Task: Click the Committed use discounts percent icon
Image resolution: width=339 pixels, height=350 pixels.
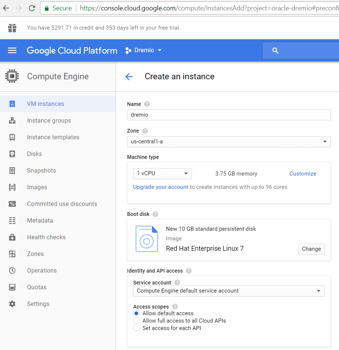Action: [x=12, y=204]
